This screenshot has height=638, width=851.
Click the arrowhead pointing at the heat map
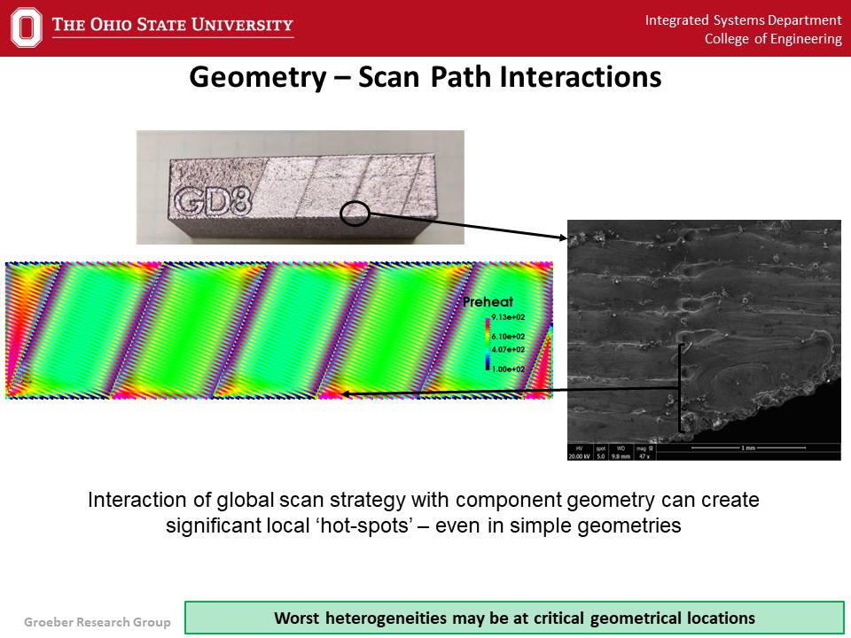tap(348, 393)
